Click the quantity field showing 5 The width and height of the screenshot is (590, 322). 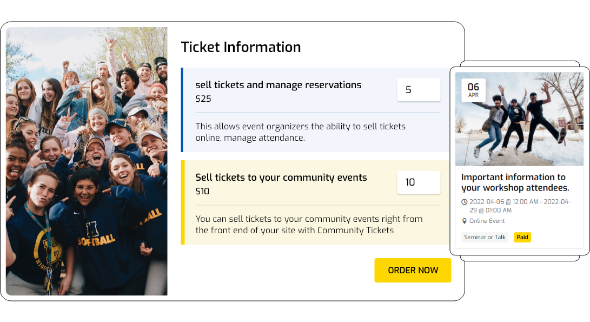click(419, 90)
